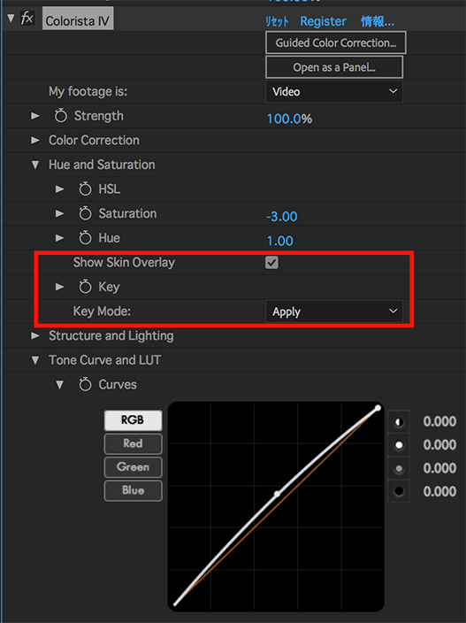Open the My footage is dropdown
This screenshot has height=623, width=466.
click(x=334, y=92)
